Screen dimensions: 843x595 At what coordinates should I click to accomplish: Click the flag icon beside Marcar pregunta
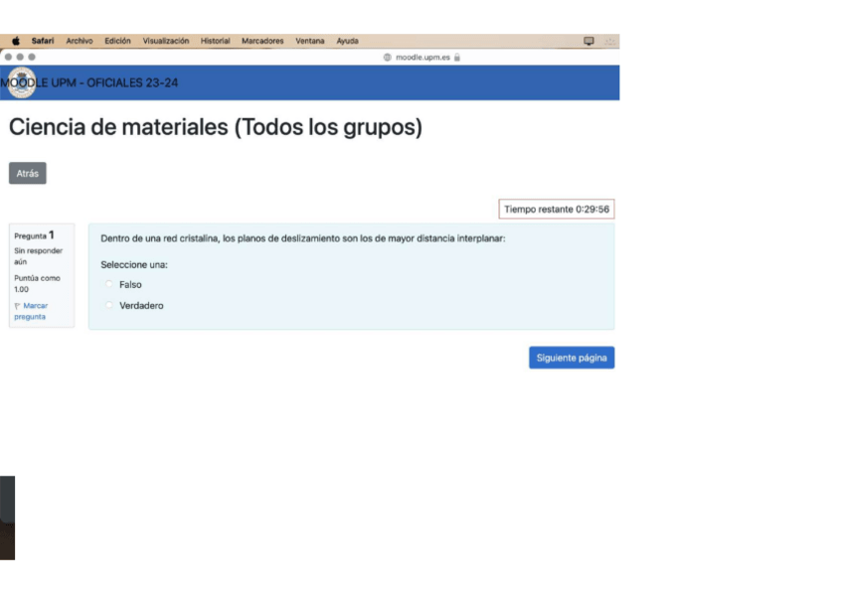pyautogui.click(x=17, y=306)
